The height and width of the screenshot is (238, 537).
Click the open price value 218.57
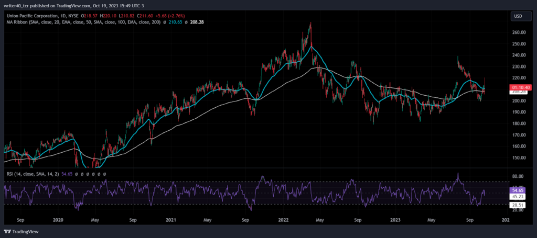90,16
